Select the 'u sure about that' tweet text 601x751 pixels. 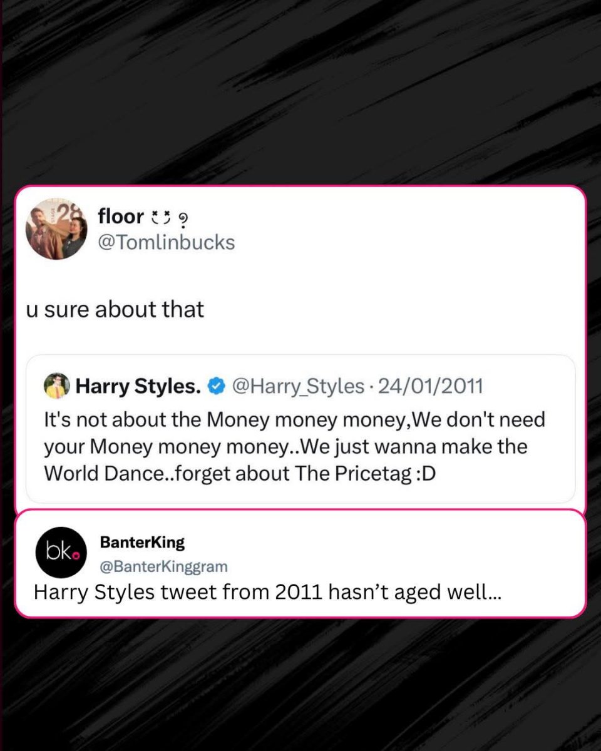point(115,309)
